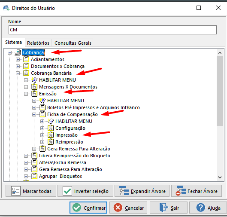Select the Reimpressão tree item
The height and width of the screenshot is (217, 227).
[x=69, y=142]
